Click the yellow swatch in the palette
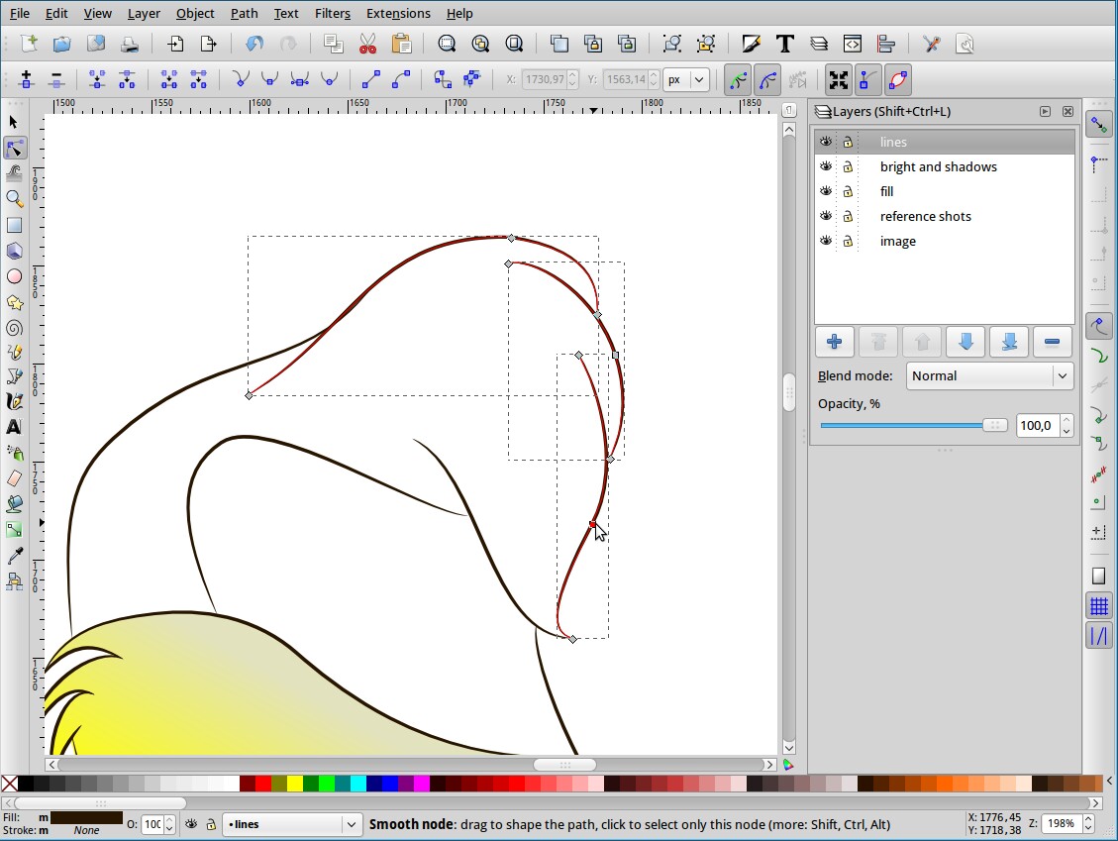Image resolution: width=1118 pixels, height=841 pixels. click(x=295, y=784)
